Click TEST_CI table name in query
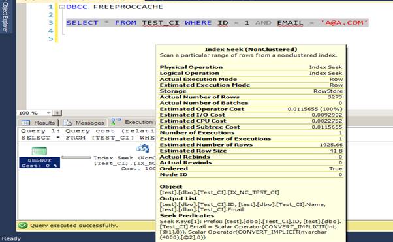The height and width of the screenshot is (242, 393). (x=161, y=23)
